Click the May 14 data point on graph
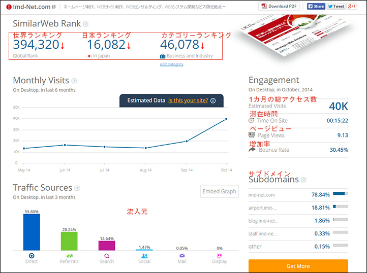This screenshot has height=273, width=367. (24, 148)
